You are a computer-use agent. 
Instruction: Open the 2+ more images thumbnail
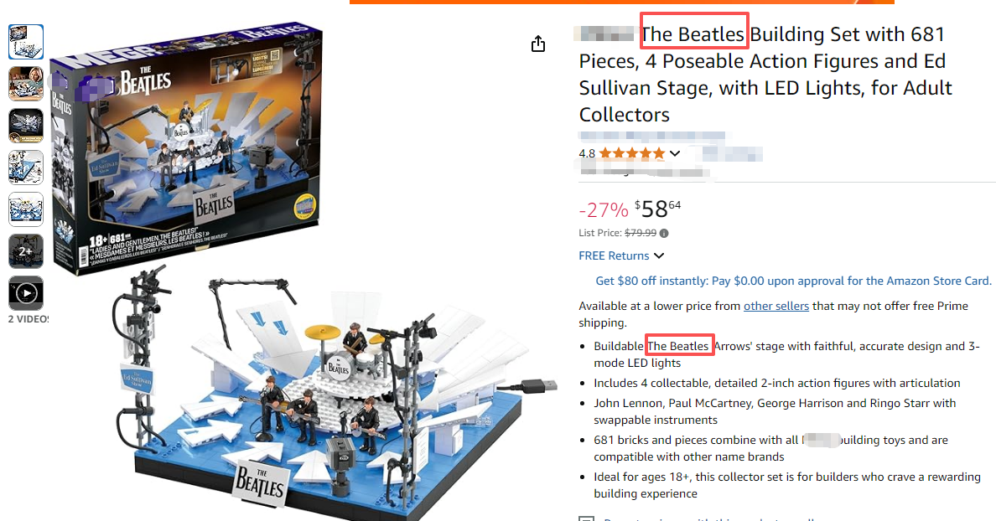pos(26,251)
